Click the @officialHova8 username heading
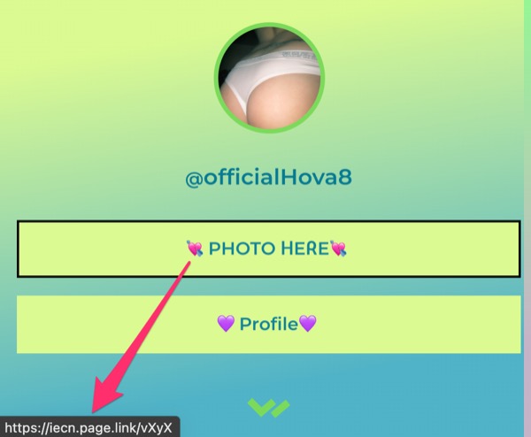The image size is (531, 437). (x=268, y=178)
